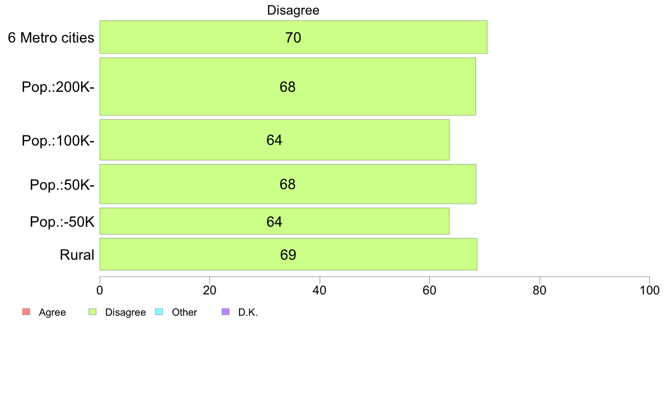The image size is (665, 412).
Task: Click the value 70 data label
Action: click(293, 38)
